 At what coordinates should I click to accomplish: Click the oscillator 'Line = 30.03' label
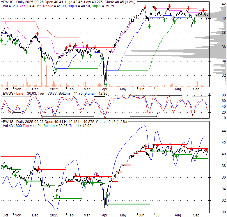click(x=26, y=93)
